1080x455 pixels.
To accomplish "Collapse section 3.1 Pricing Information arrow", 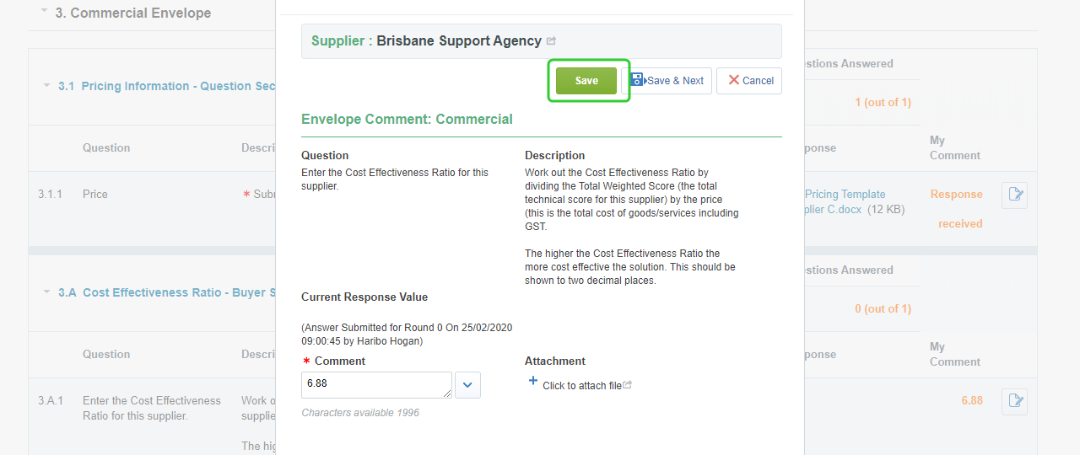I will point(46,85).
